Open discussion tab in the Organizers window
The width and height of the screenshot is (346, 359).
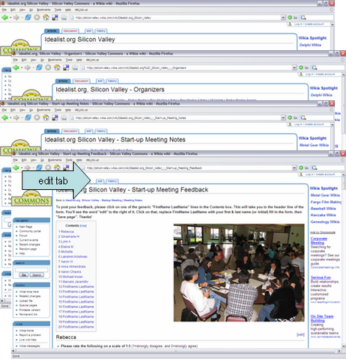82,81
